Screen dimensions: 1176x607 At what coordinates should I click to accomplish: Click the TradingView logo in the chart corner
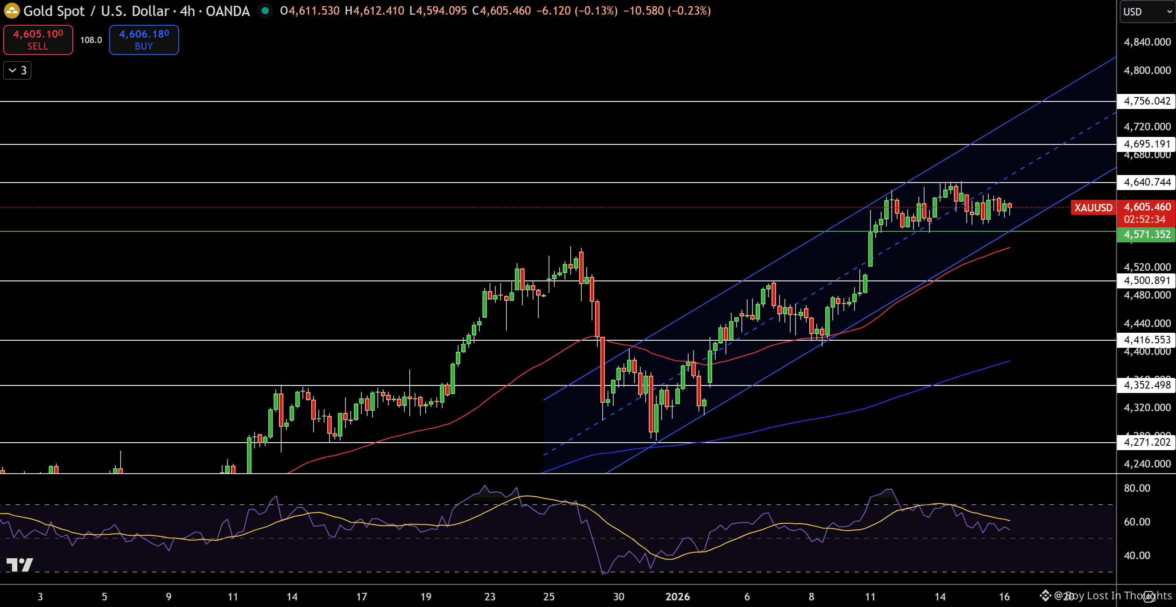20,564
